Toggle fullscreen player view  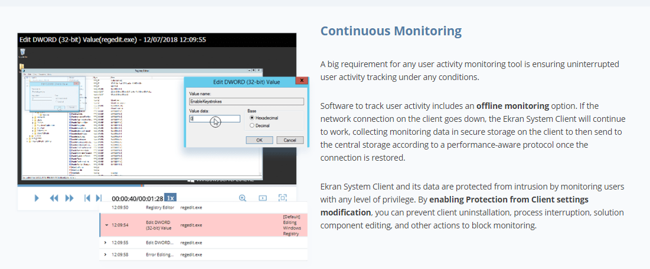pyautogui.click(x=283, y=198)
